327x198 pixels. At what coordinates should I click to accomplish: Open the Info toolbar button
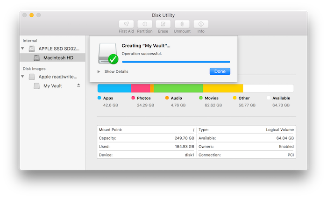click(201, 24)
